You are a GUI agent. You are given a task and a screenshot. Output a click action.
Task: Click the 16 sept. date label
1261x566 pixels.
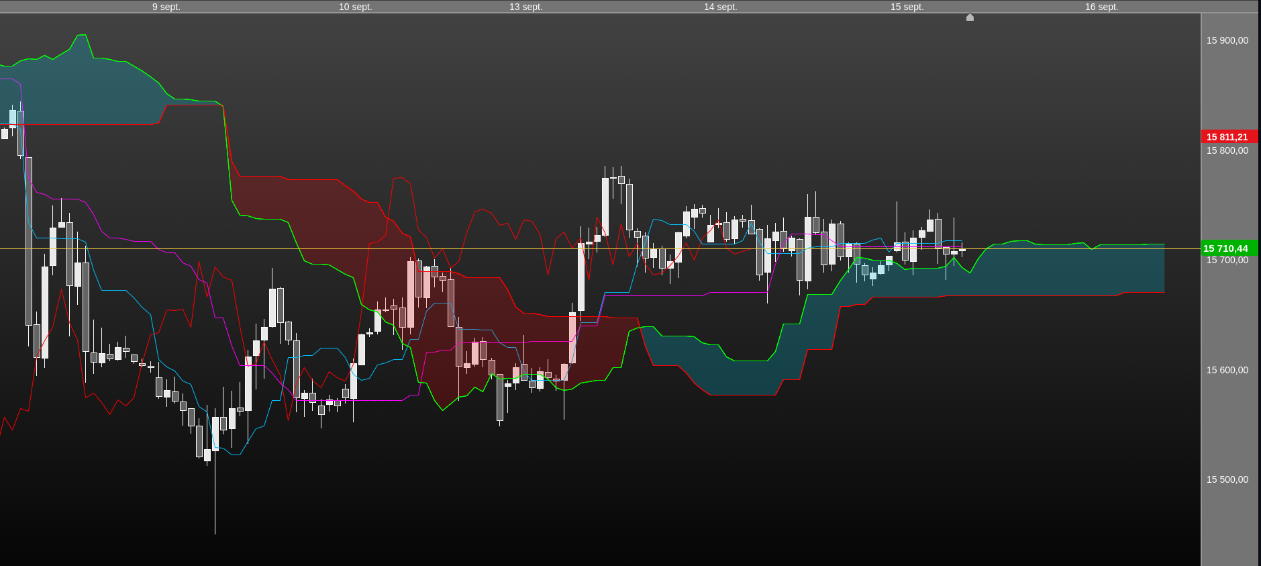tap(1101, 7)
